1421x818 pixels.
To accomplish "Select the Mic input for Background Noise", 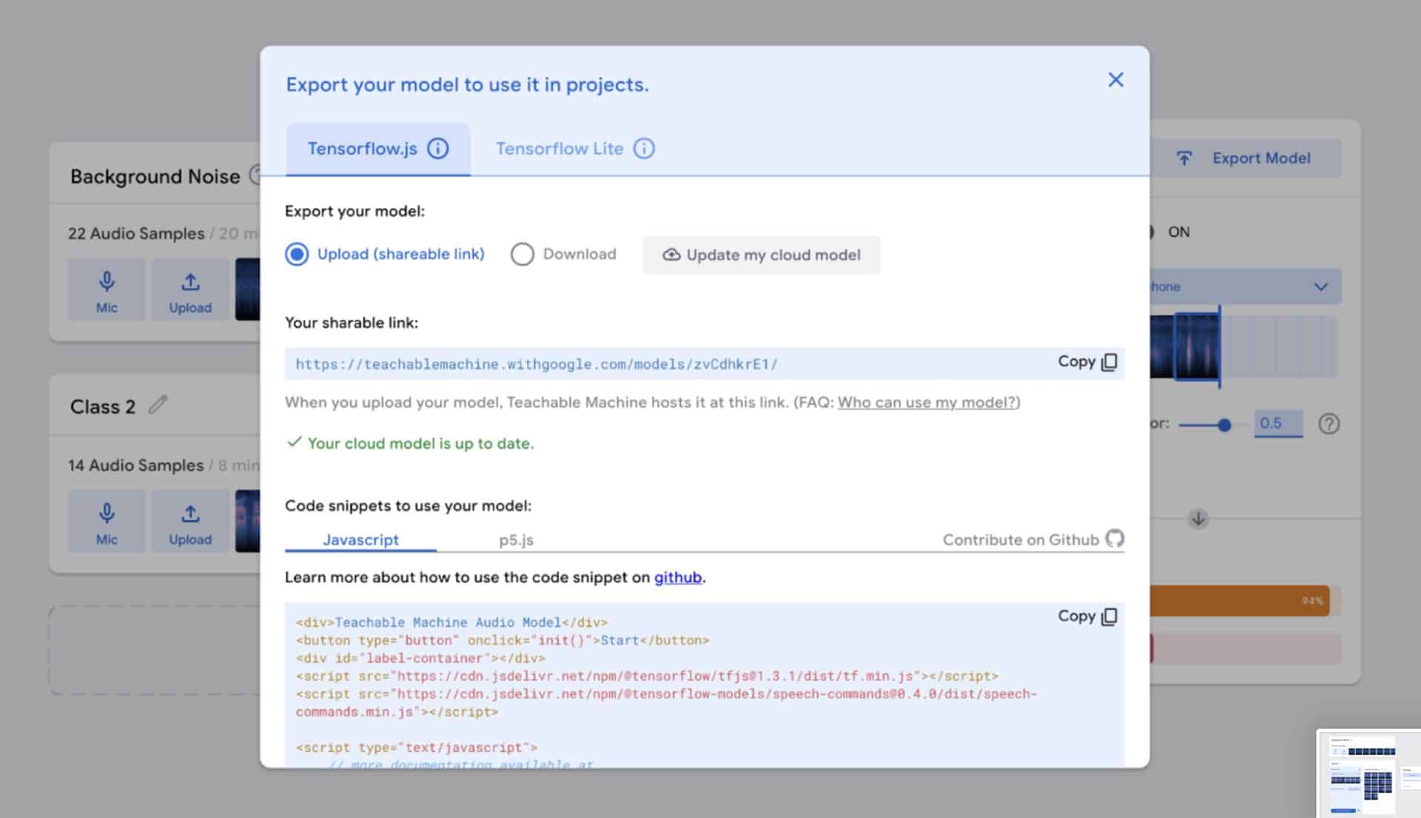I will (x=106, y=289).
